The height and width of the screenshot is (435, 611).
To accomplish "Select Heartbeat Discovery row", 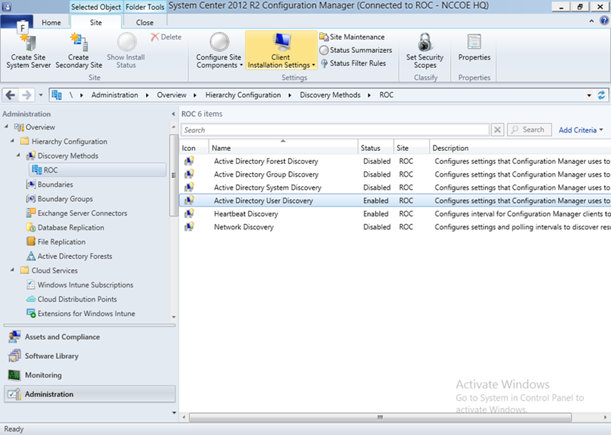I will (395, 214).
